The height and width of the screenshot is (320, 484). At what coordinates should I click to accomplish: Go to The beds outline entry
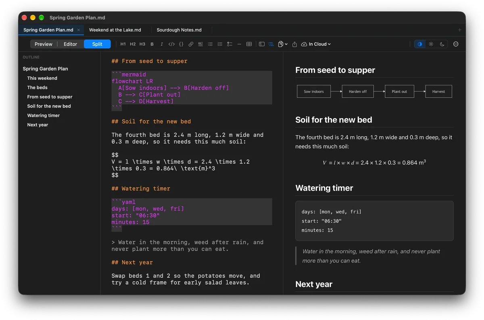(x=37, y=87)
